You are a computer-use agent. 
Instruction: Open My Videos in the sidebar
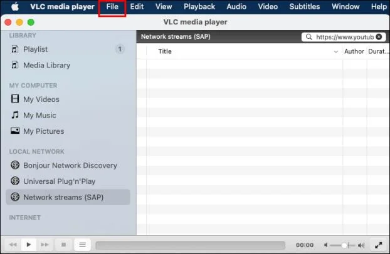click(68, 99)
